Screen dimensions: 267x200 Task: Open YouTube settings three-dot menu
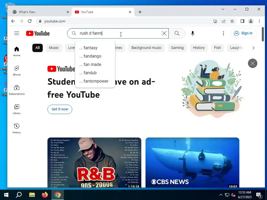click(x=223, y=33)
